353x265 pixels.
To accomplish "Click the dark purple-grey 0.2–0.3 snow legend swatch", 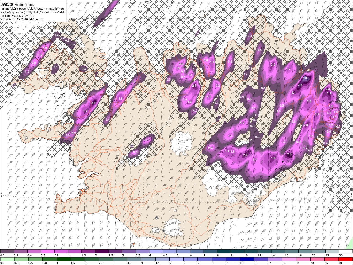I will pos(7,251).
